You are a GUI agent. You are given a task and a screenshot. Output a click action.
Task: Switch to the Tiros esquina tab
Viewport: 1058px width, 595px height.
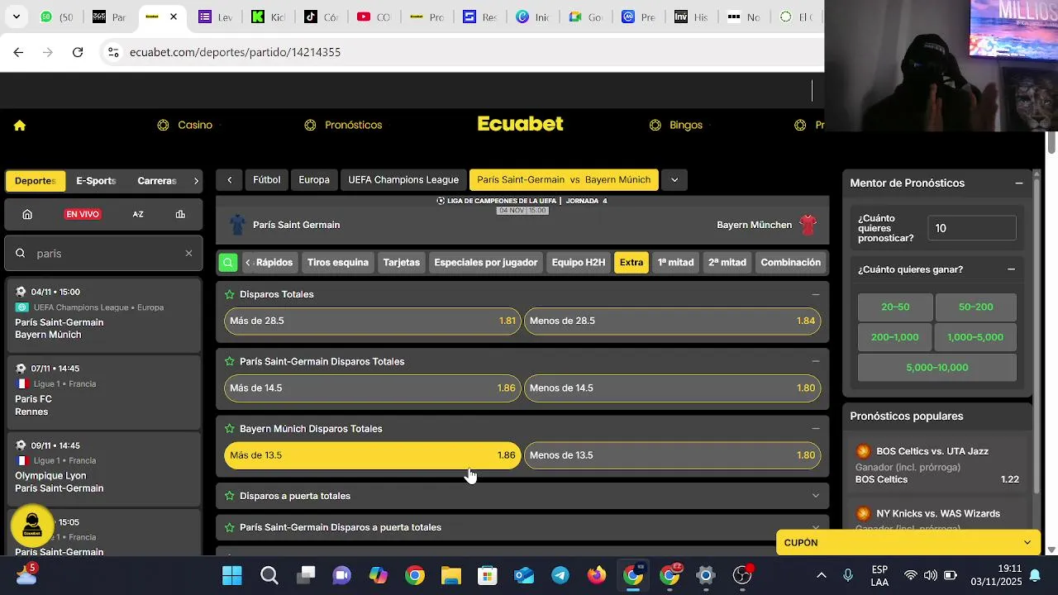click(x=338, y=263)
